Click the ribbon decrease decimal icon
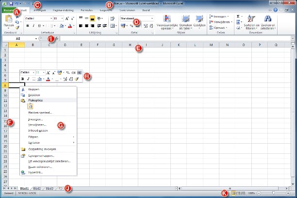 click(151, 26)
